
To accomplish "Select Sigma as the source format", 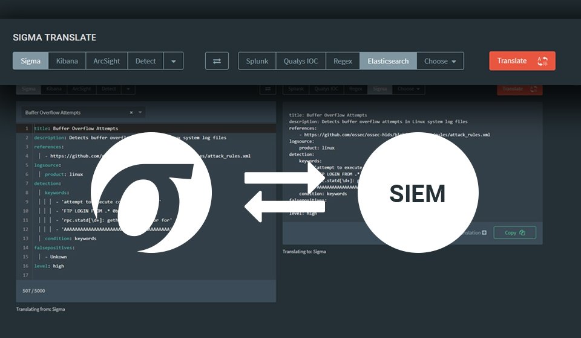I will 31,61.
